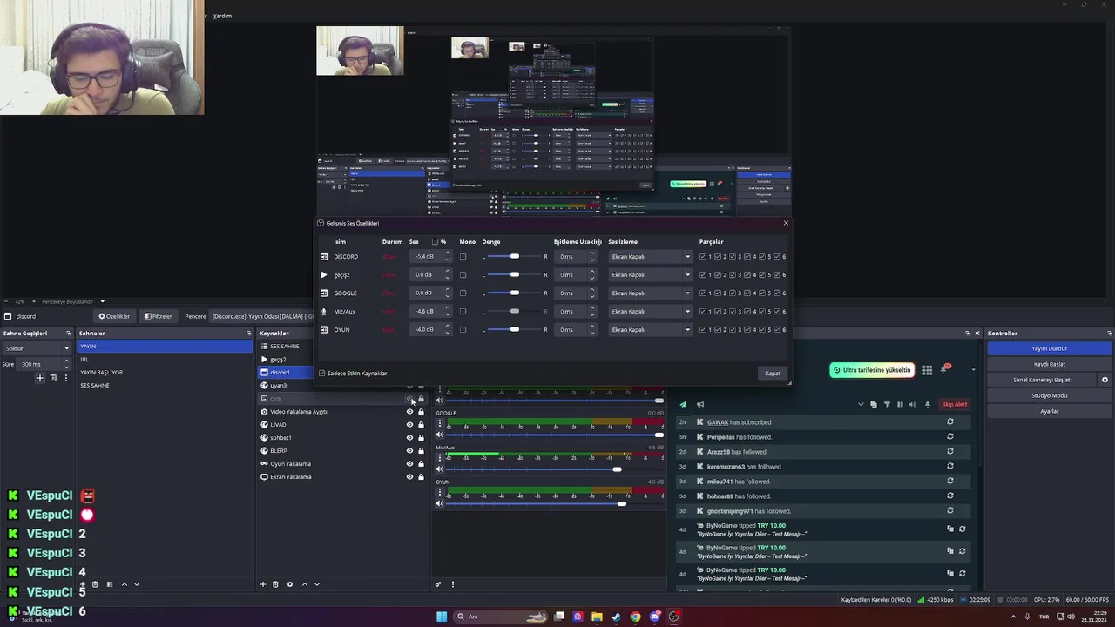Increase DISCORD volume dB stepper

[448, 254]
